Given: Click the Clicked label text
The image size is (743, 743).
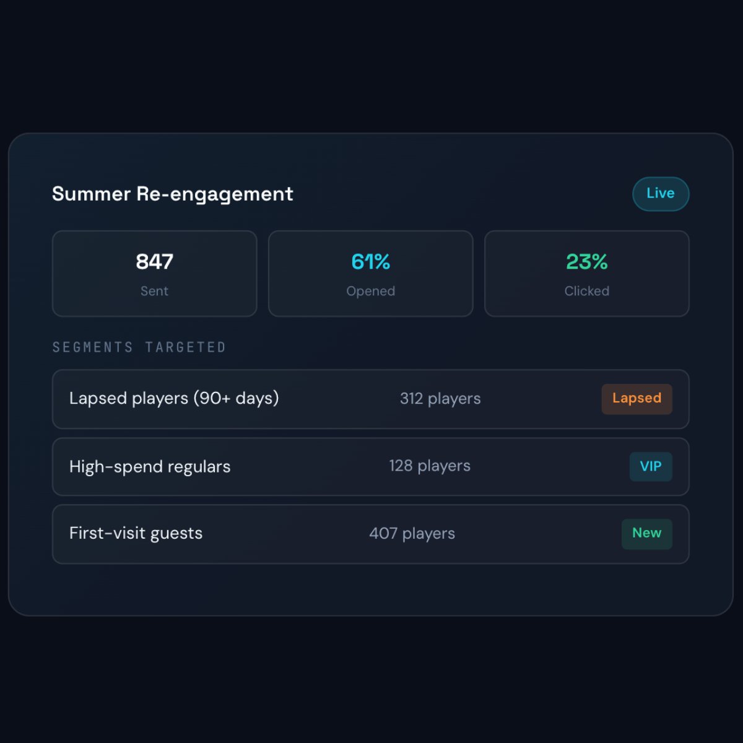Looking at the screenshot, I should point(587,291).
